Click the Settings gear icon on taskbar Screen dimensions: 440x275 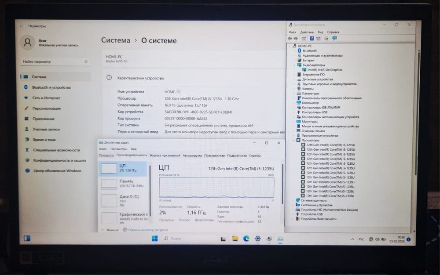[x=257, y=239]
